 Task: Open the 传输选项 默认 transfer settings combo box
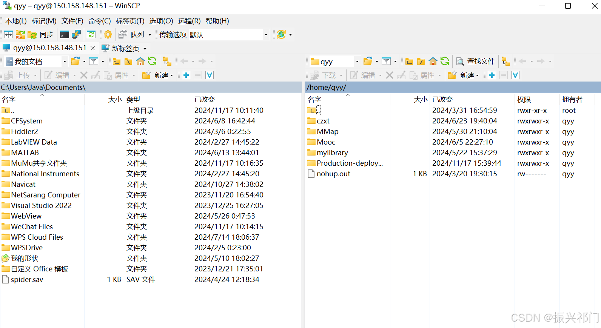(229, 35)
